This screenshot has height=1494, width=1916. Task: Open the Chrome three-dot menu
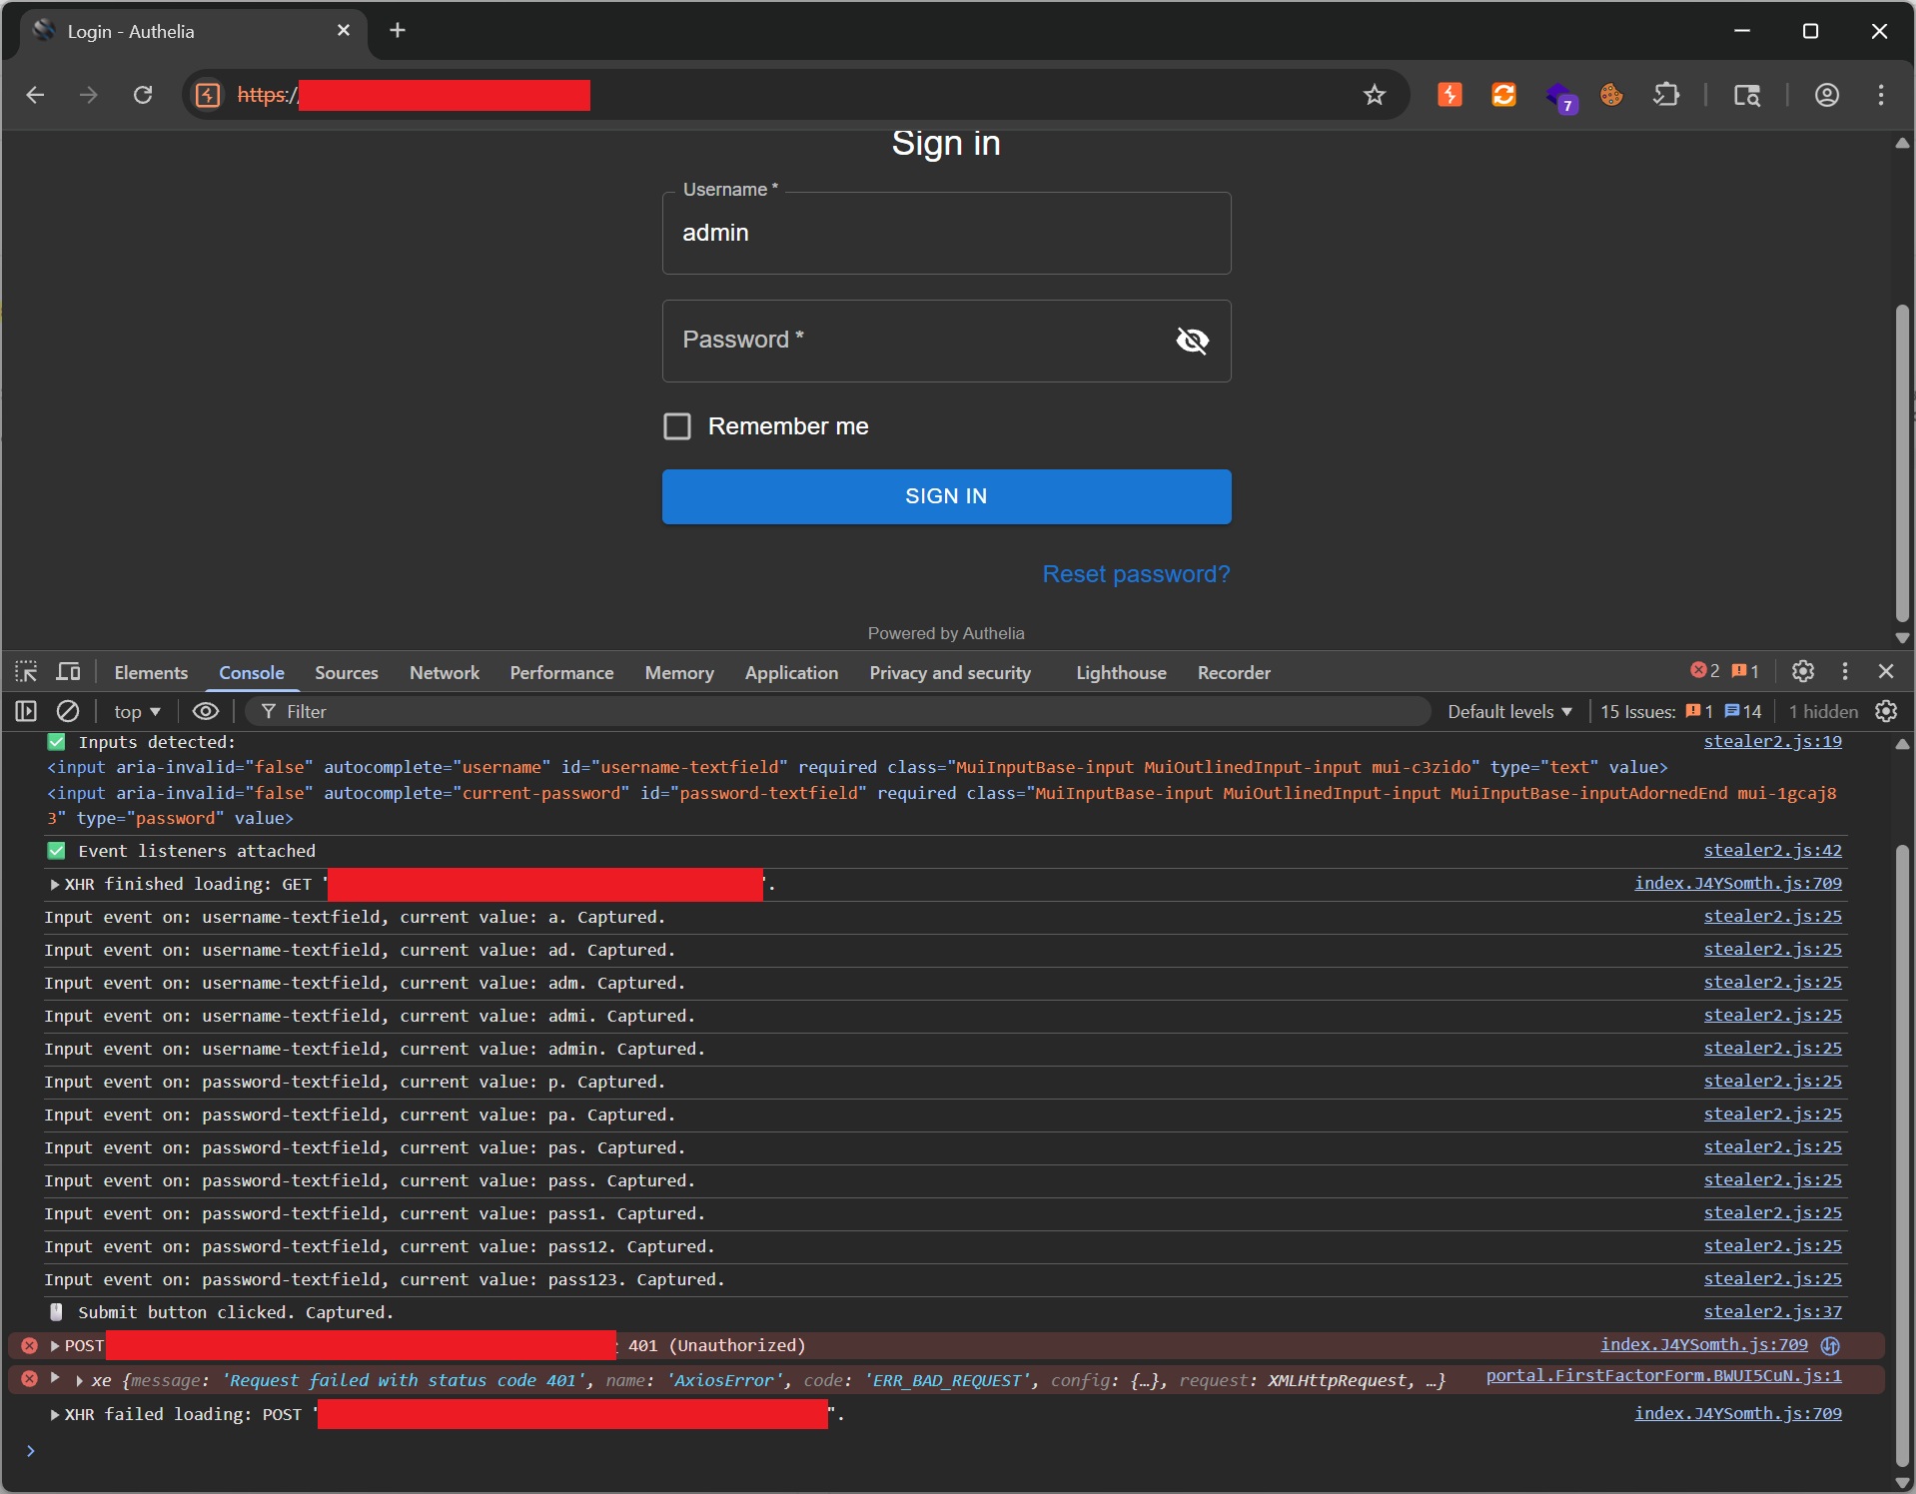(1881, 95)
